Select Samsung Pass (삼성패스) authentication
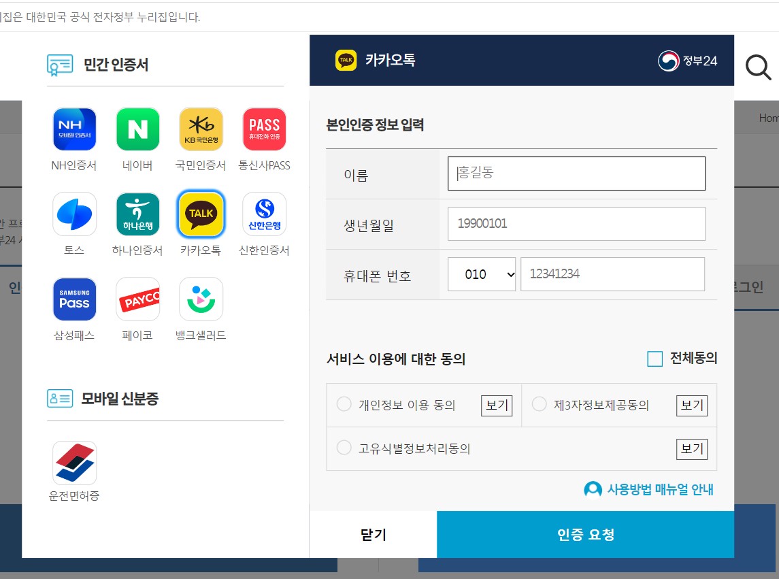The height and width of the screenshot is (579, 779). click(73, 299)
